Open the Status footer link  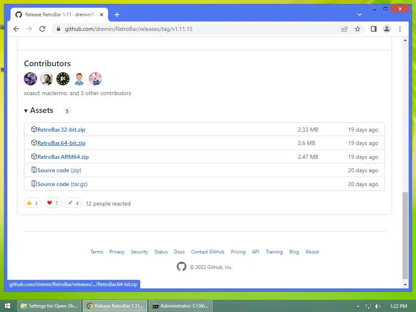[161, 252]
